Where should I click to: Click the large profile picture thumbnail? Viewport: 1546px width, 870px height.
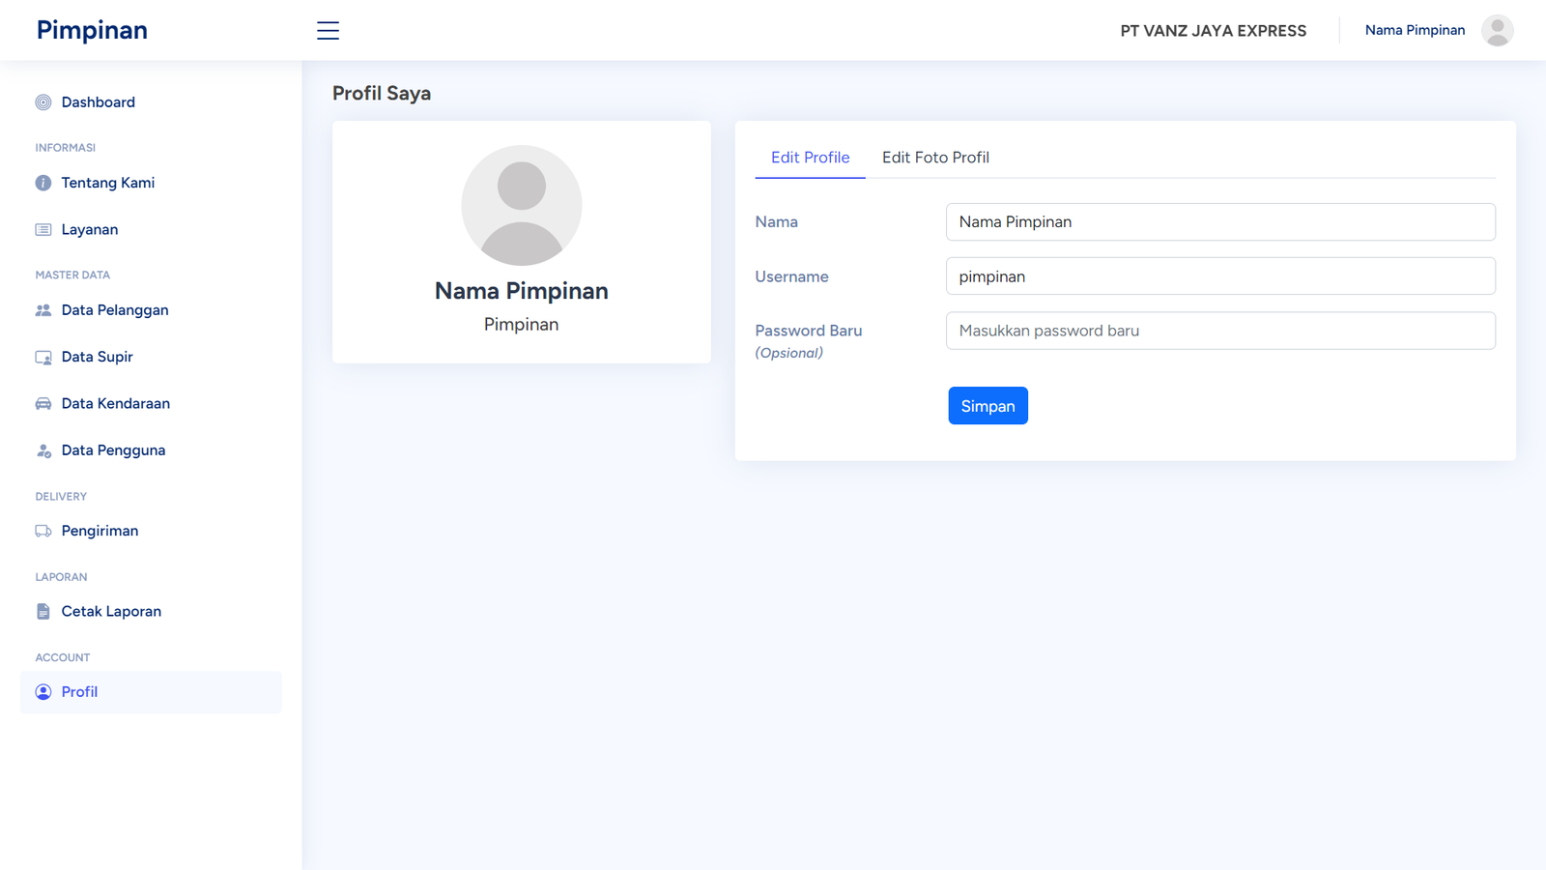522,206
